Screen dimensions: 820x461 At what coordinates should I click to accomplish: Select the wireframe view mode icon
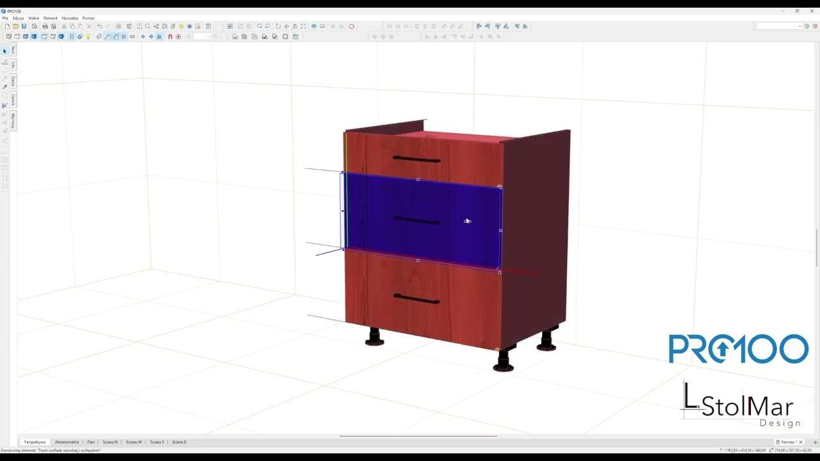coord(9,36)
